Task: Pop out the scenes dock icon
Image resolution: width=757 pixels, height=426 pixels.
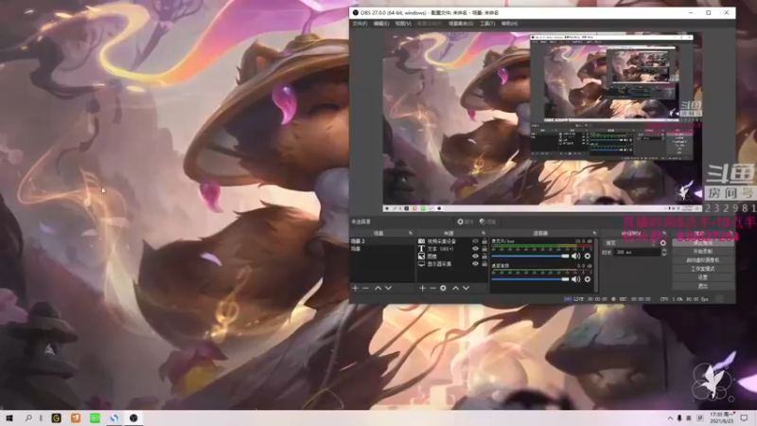Action: coord(411,233)
